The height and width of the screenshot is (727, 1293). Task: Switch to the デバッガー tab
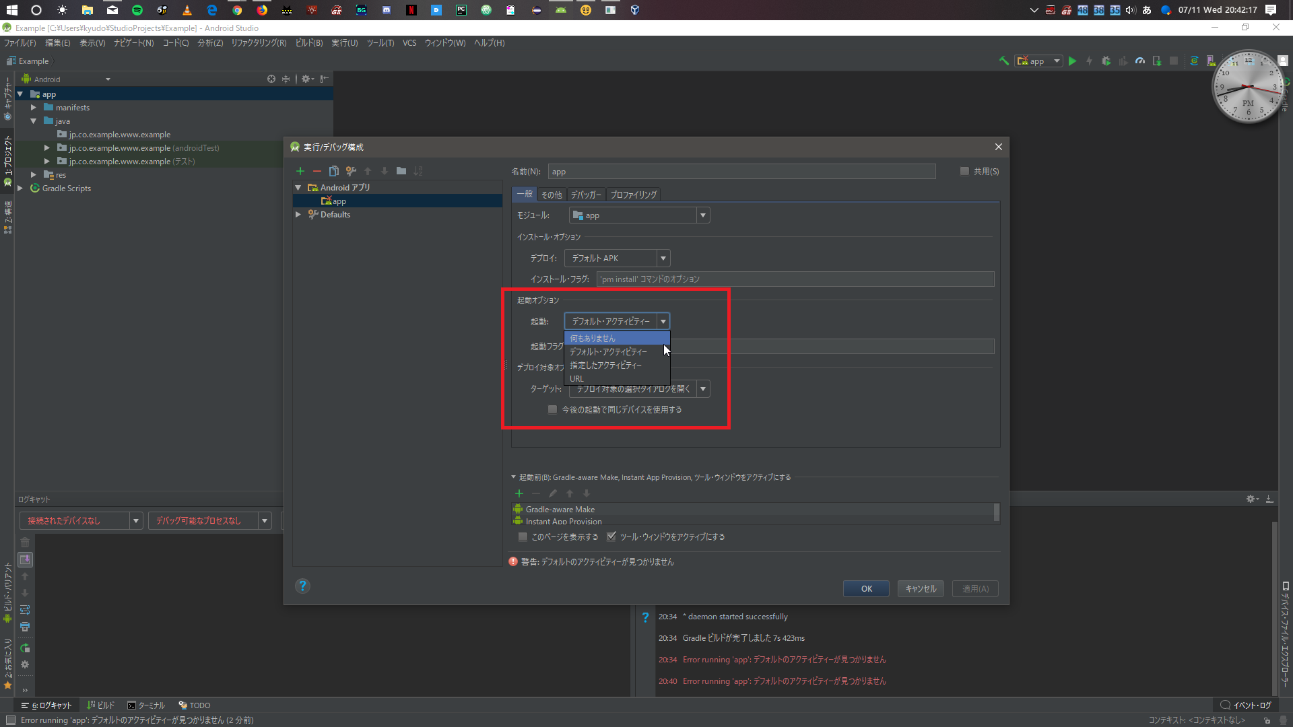pyautogui.click(x=586, y=195)
